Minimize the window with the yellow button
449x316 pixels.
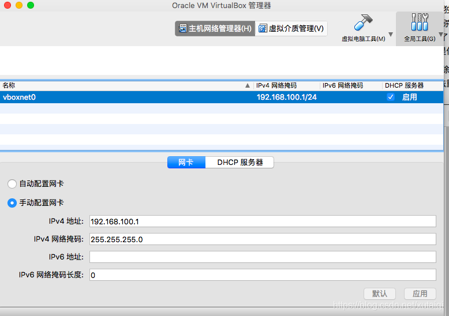19,5
